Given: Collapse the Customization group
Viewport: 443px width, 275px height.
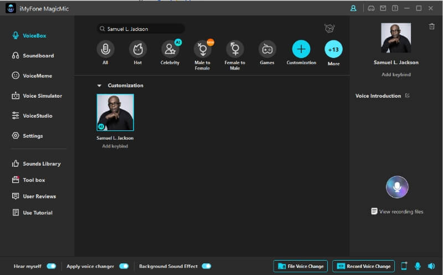Looking at the screenshot, I should point(99,86).
